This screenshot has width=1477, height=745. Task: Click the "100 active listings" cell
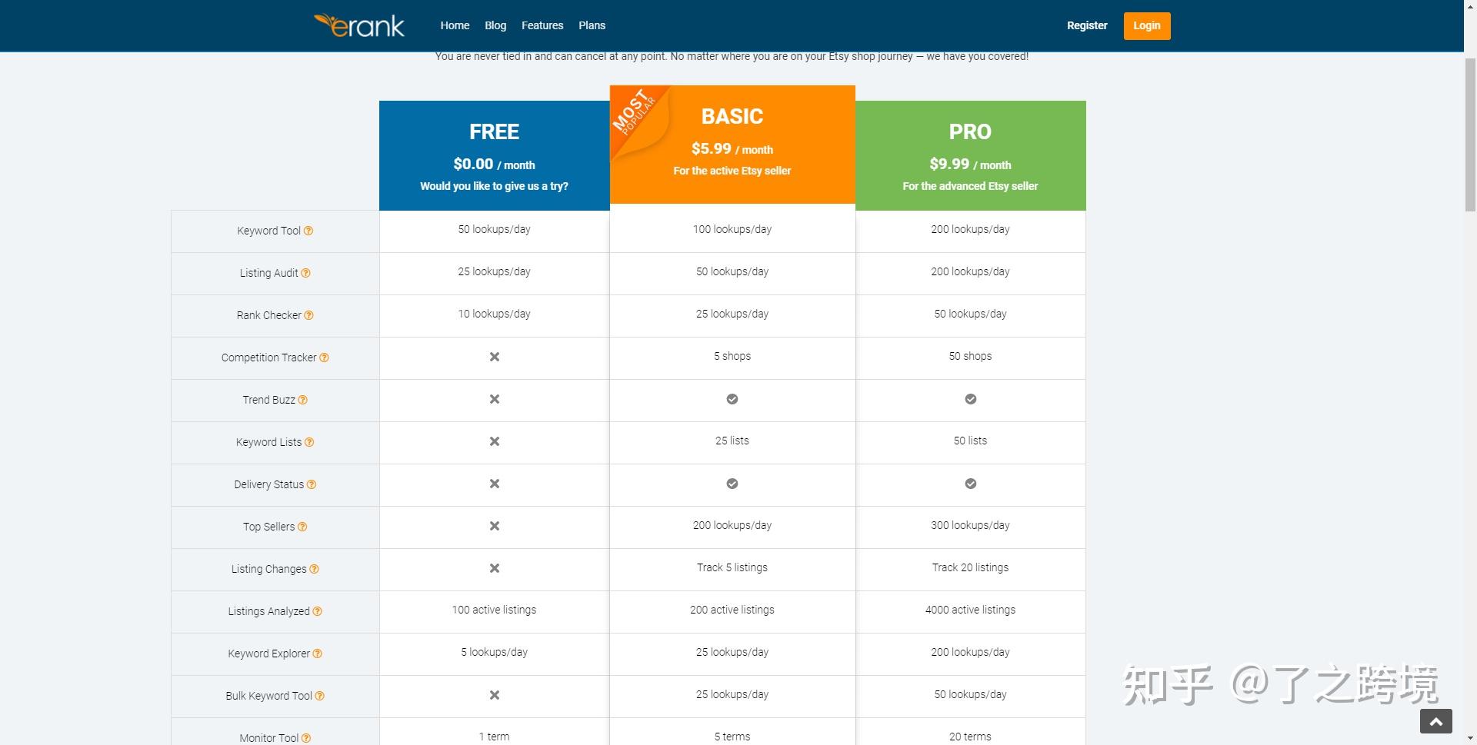(x=494, y=610)
